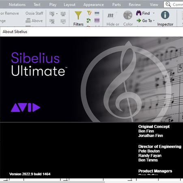183x183 pixels.
Task: Click the blue select bars icon
Action: coord(97,13)
